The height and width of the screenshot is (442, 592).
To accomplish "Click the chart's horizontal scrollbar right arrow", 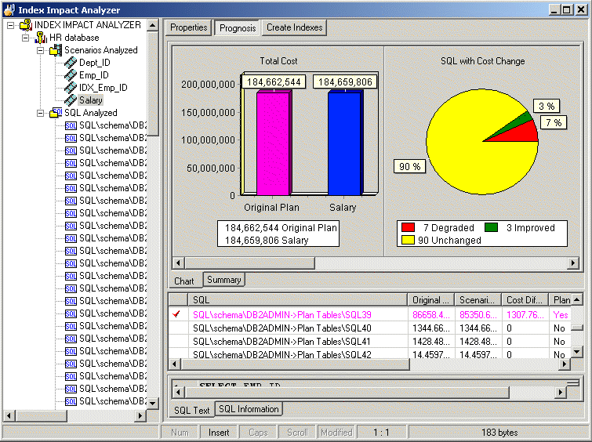I will [x=578, y=263].
